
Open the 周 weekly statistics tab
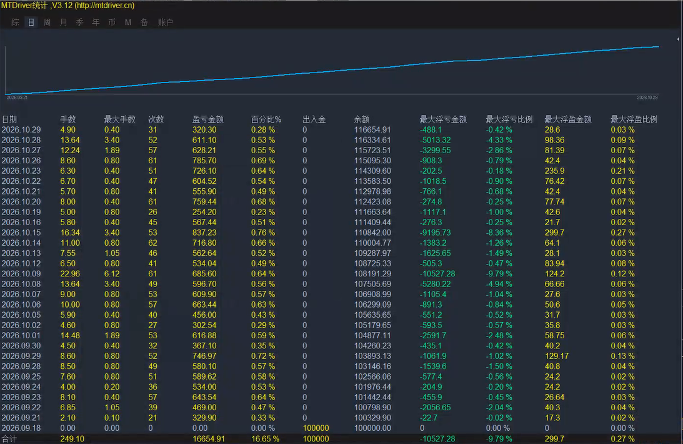click(47, 23)
